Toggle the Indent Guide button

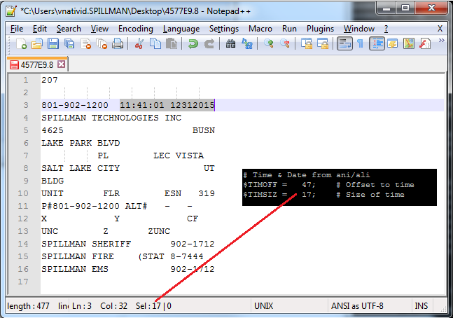377,44
